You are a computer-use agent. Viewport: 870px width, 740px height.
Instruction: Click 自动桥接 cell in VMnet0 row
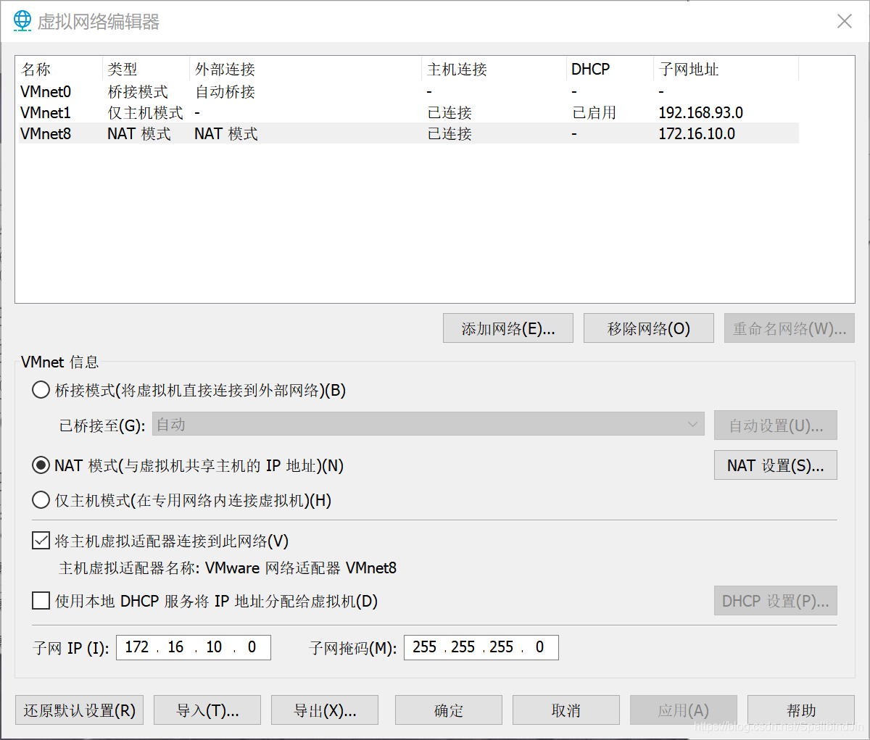(225, 91)
